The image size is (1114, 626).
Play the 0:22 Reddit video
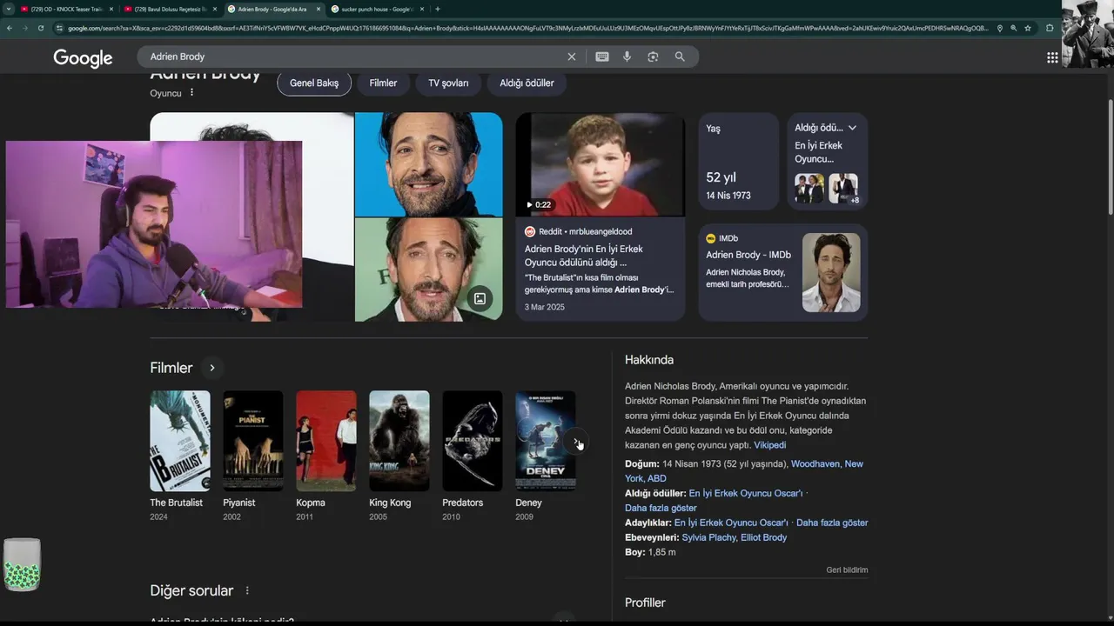coord(600,164)
